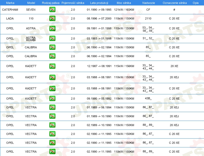Screen dimensions: 204x156
Task: Click the Marka column header
Action: coord(10,3)
